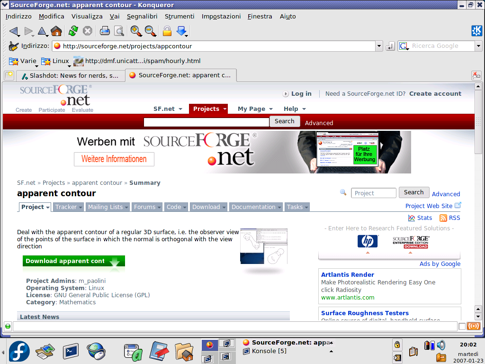Open the project screenshot thumbnail

tap(263, 246)
